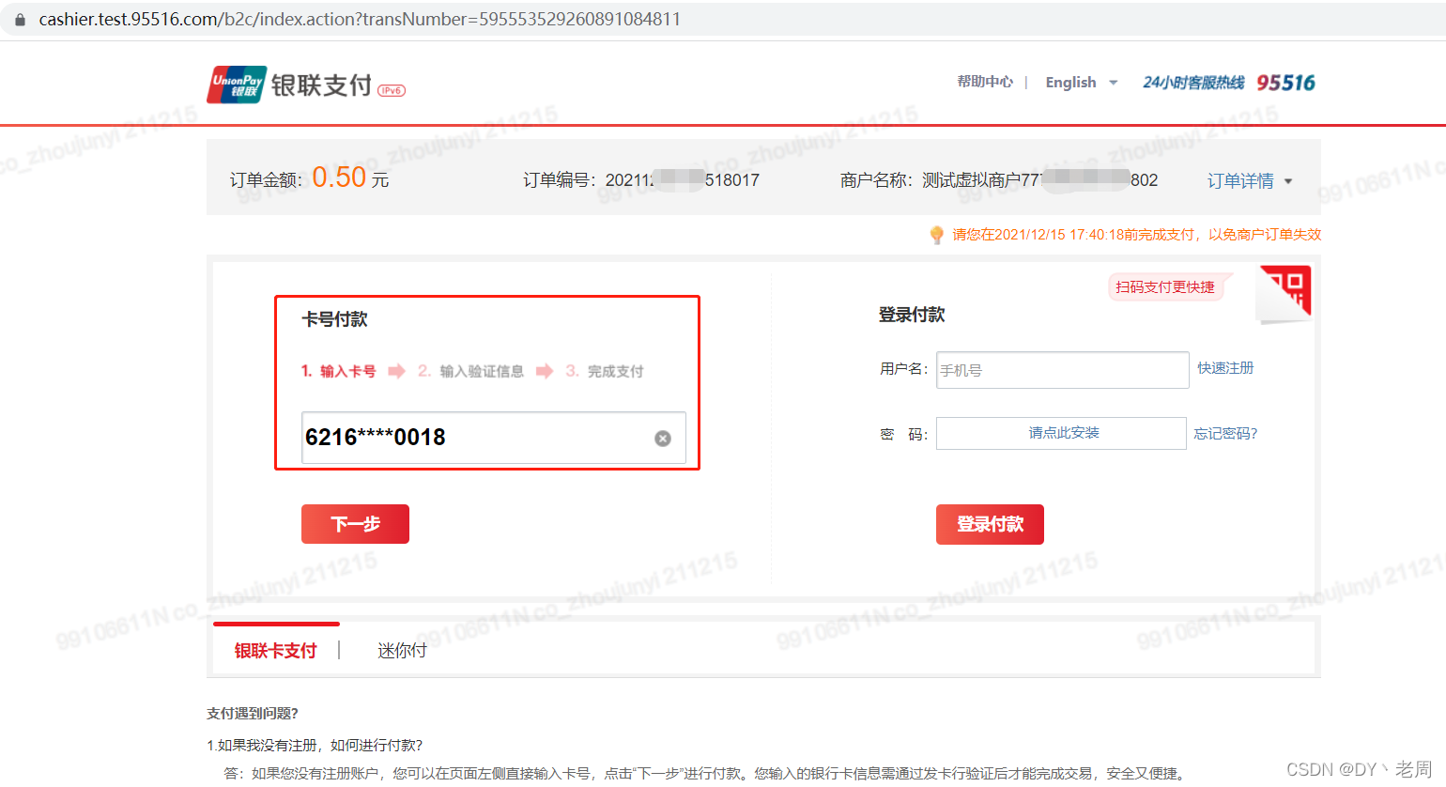Open the 忘记密码? forgot password link
This screenshot has width=1446, height=787.
pos(1225,433)
